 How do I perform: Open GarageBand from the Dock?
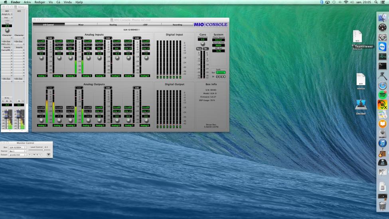click(382, 153)
